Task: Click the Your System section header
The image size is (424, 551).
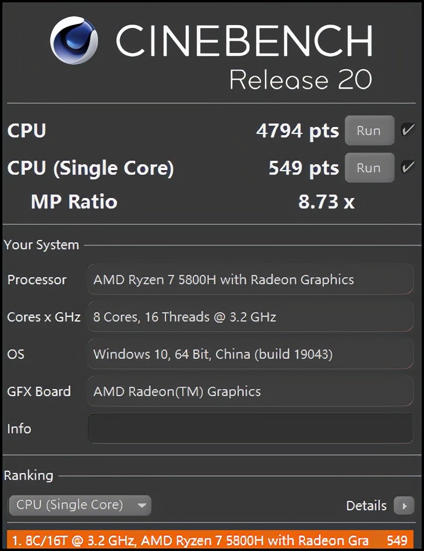Action: click(x=41, y=245)
